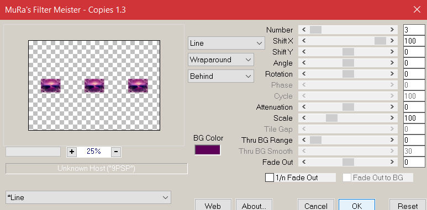427x210 pixels.
Task: Increase Shift Y with right arrow
Action: pyautogui.click(x=392, y=52)
